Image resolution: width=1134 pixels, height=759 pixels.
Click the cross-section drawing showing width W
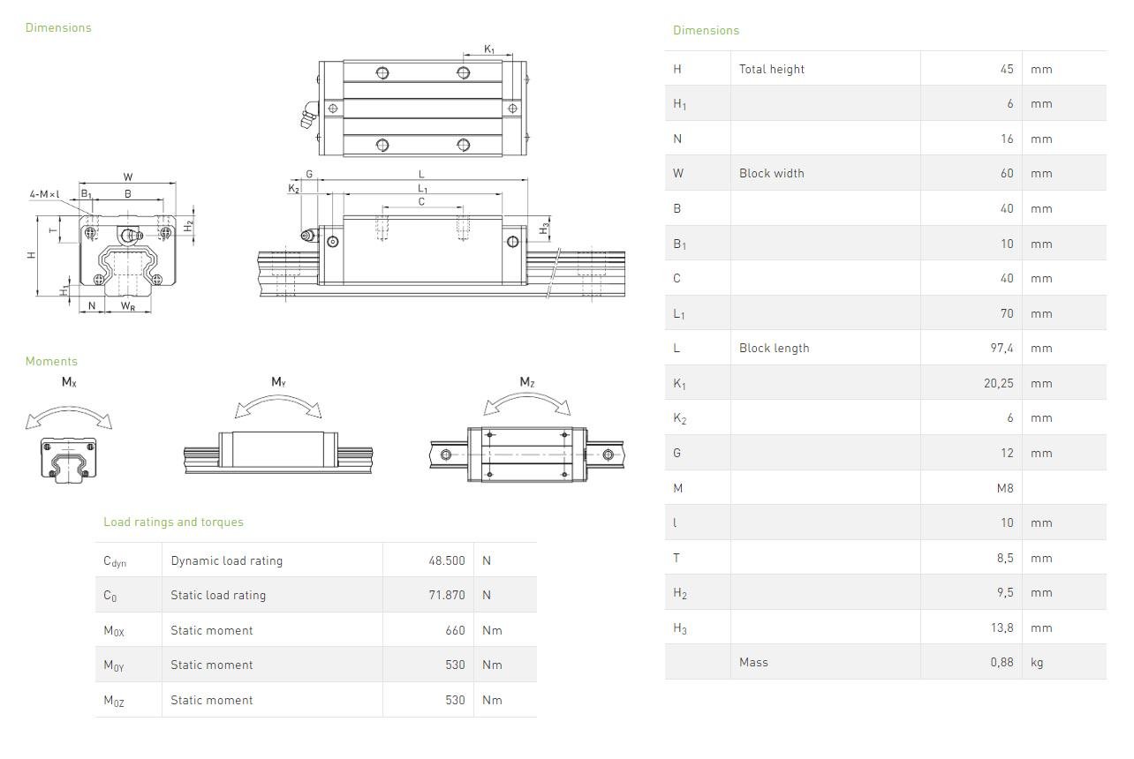coord(110,243)
